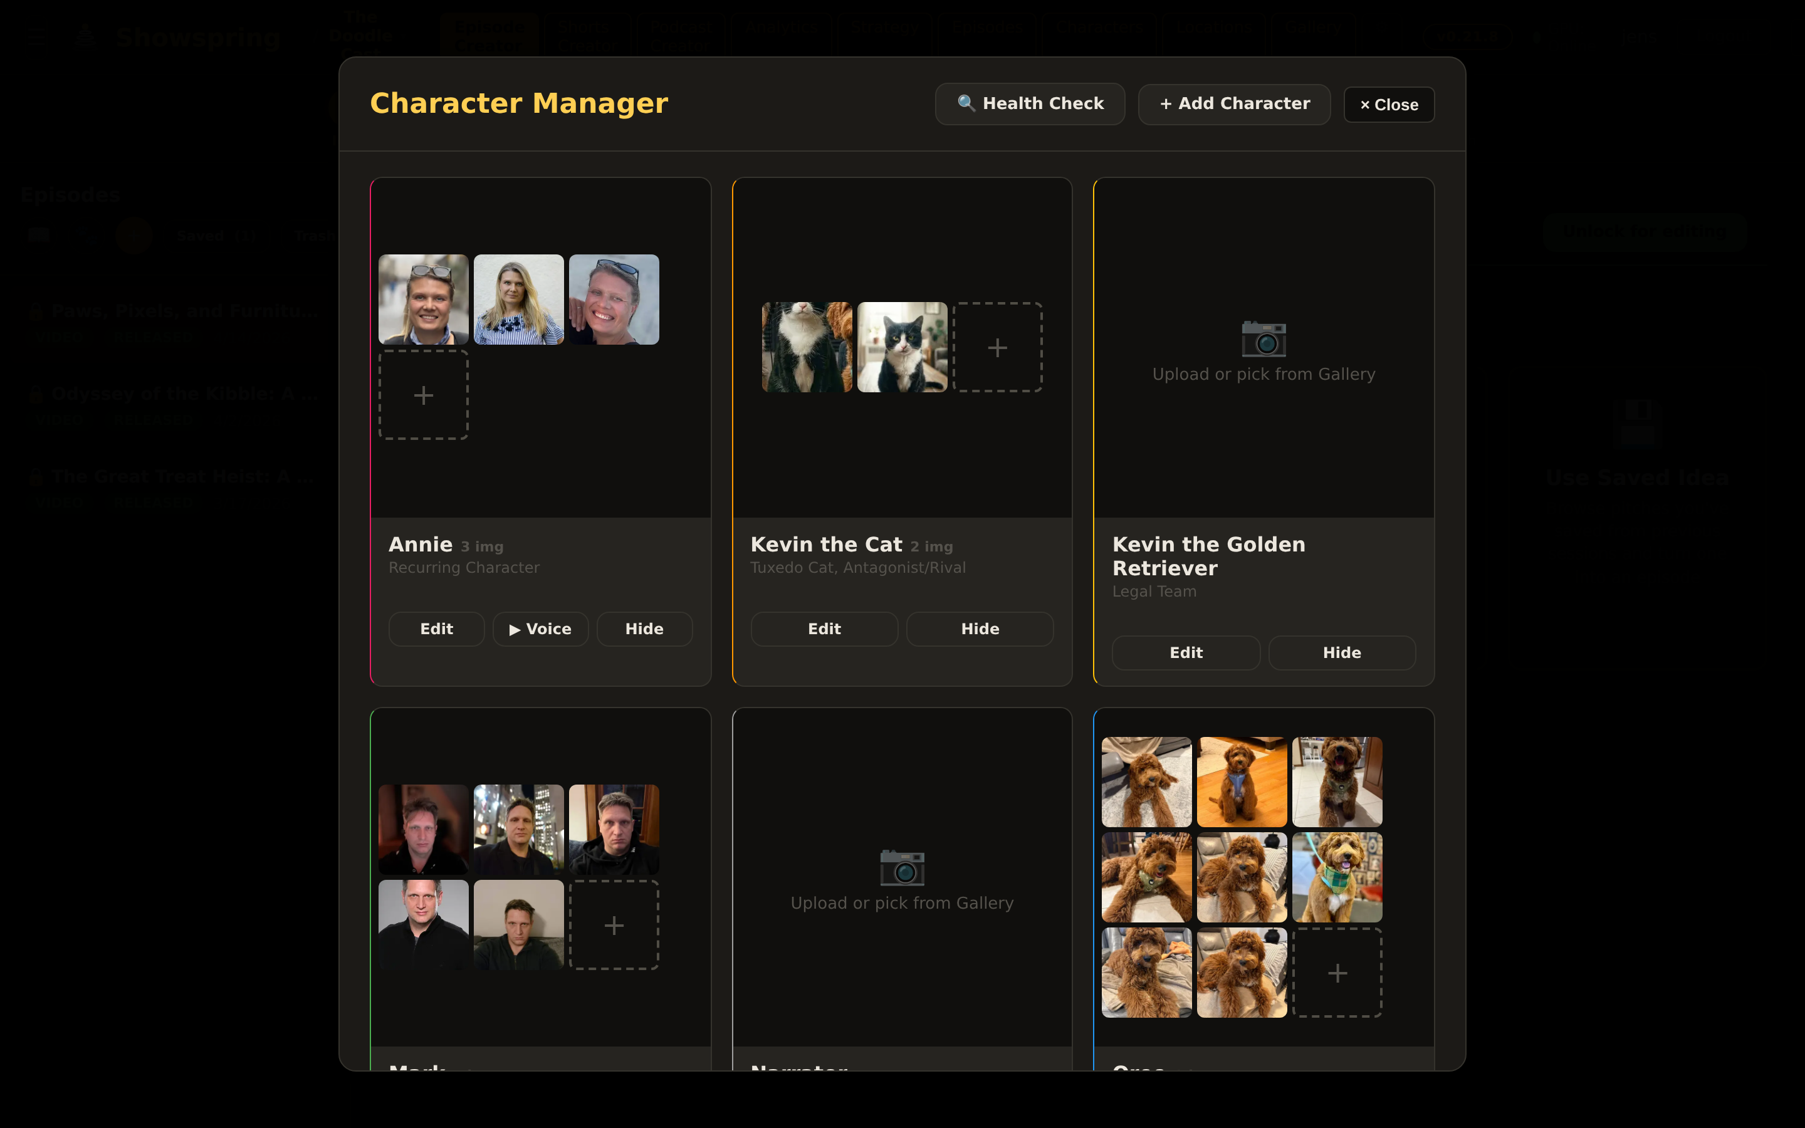The height and width of the screenshot is (1128, 1805).
Task: Open man's photo in black hoodie
Action: 614,830
